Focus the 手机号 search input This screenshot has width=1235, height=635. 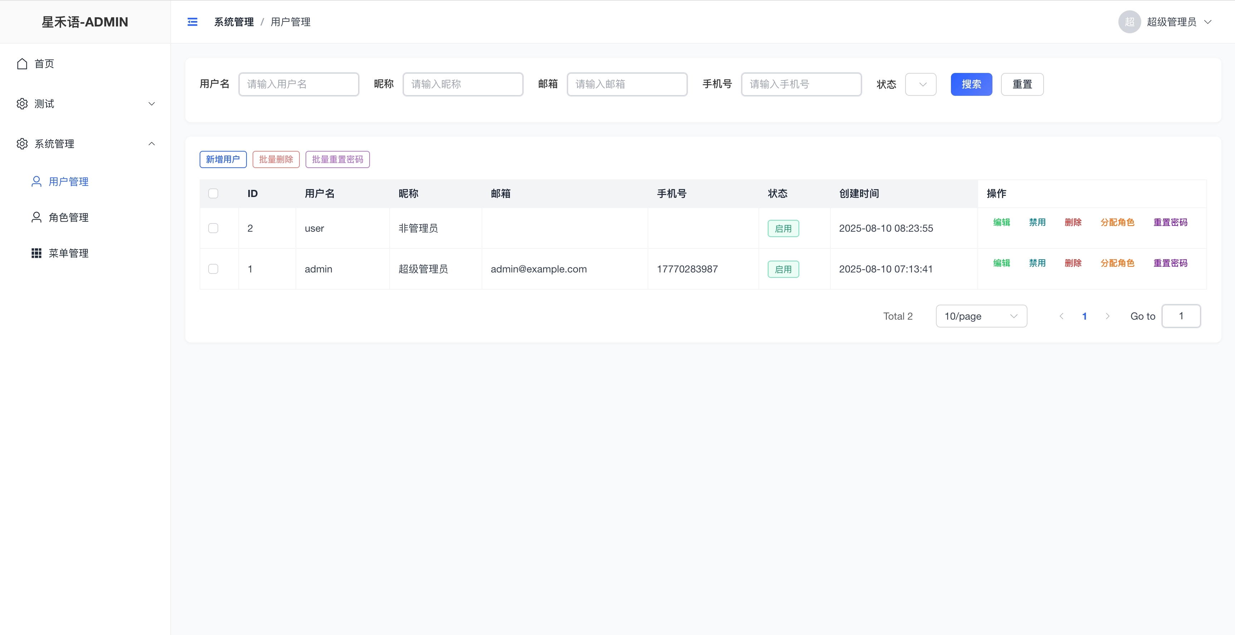pyautogui.click(x=801, y=84)
